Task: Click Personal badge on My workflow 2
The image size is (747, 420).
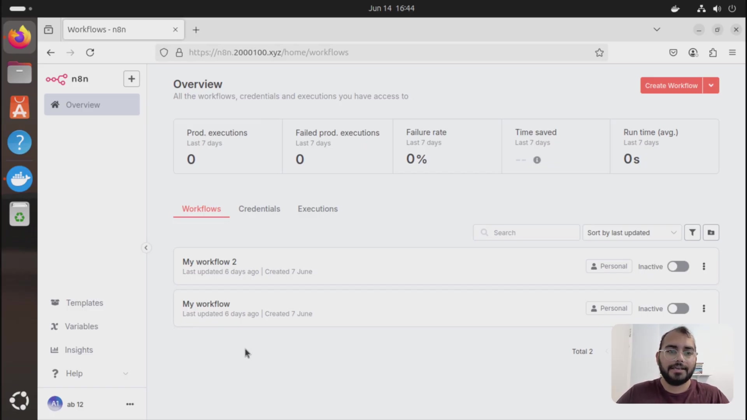Action: 609,266
